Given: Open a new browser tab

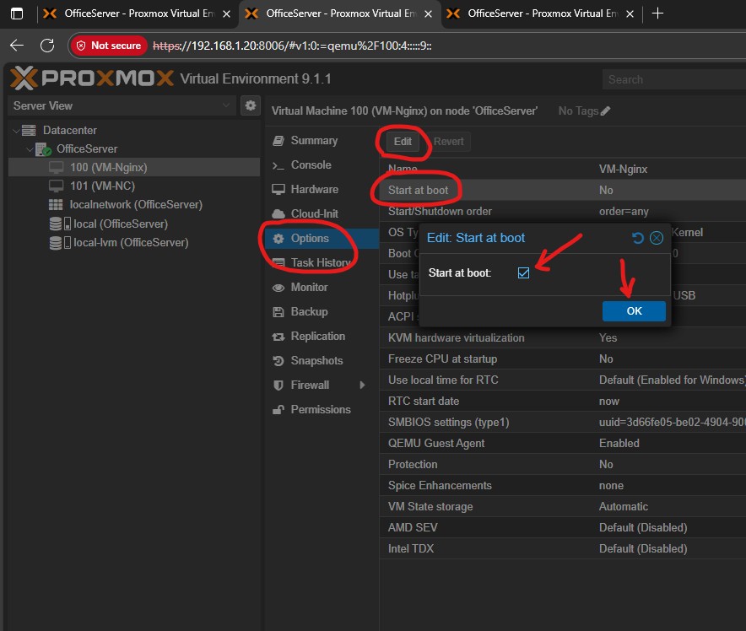Looking at the screenshot, I should tap(658, 13).
